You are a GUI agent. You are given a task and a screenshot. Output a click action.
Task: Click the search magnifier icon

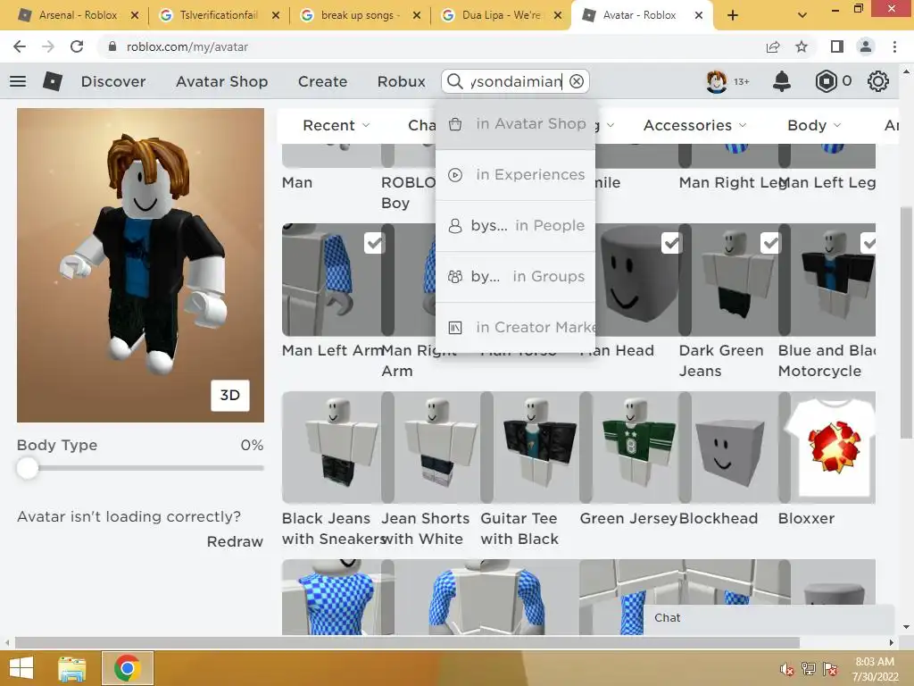point(454,81)
